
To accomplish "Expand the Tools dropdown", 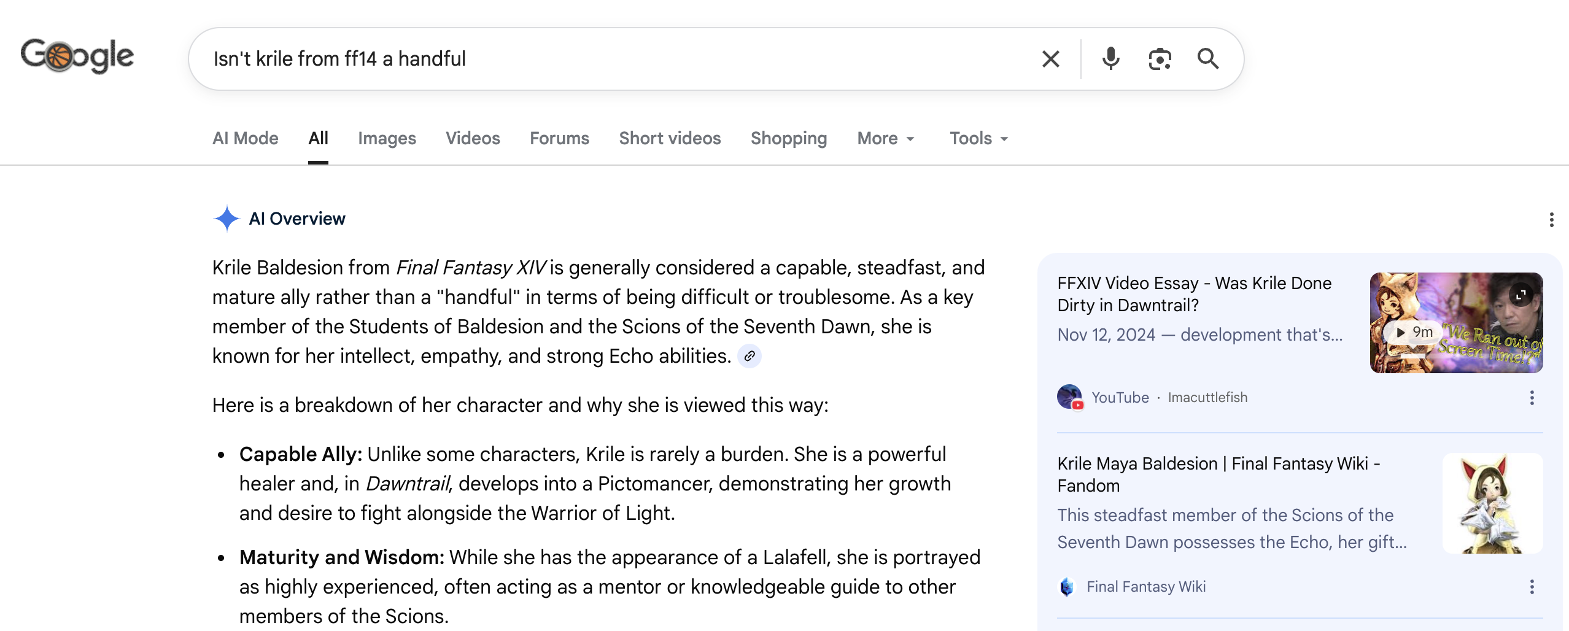I will (x=978, y=139).
